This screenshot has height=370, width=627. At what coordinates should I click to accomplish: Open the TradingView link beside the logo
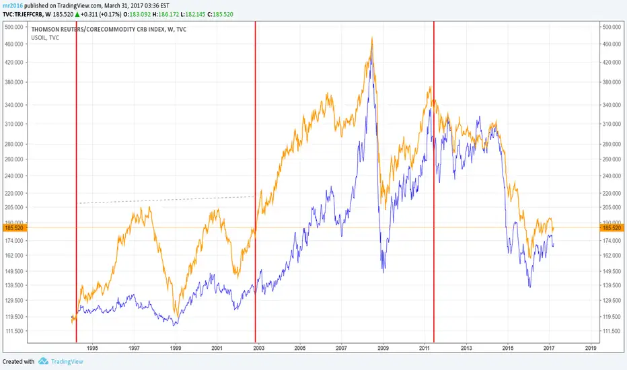point(67,362)
